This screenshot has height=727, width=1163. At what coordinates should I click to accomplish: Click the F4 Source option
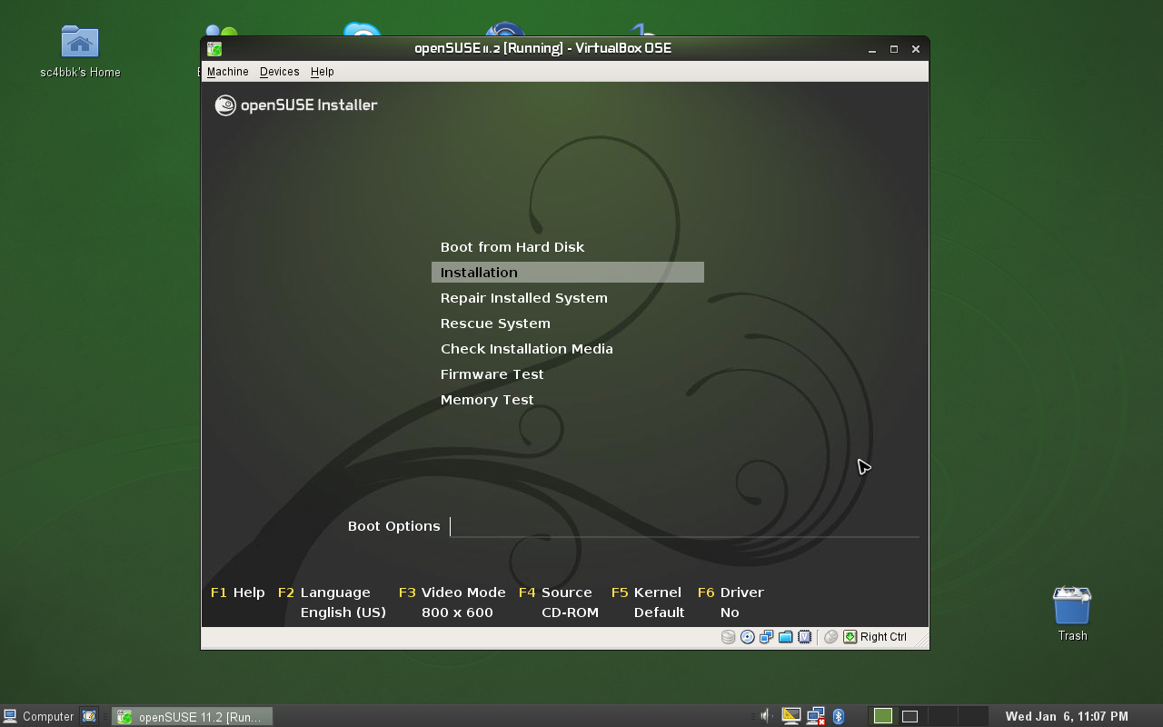(x=555, y=593)
